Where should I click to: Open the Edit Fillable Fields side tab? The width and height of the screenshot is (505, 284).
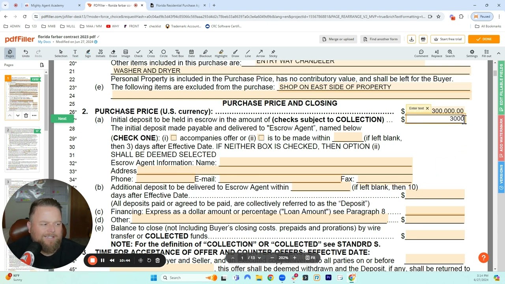coord(501,84)
